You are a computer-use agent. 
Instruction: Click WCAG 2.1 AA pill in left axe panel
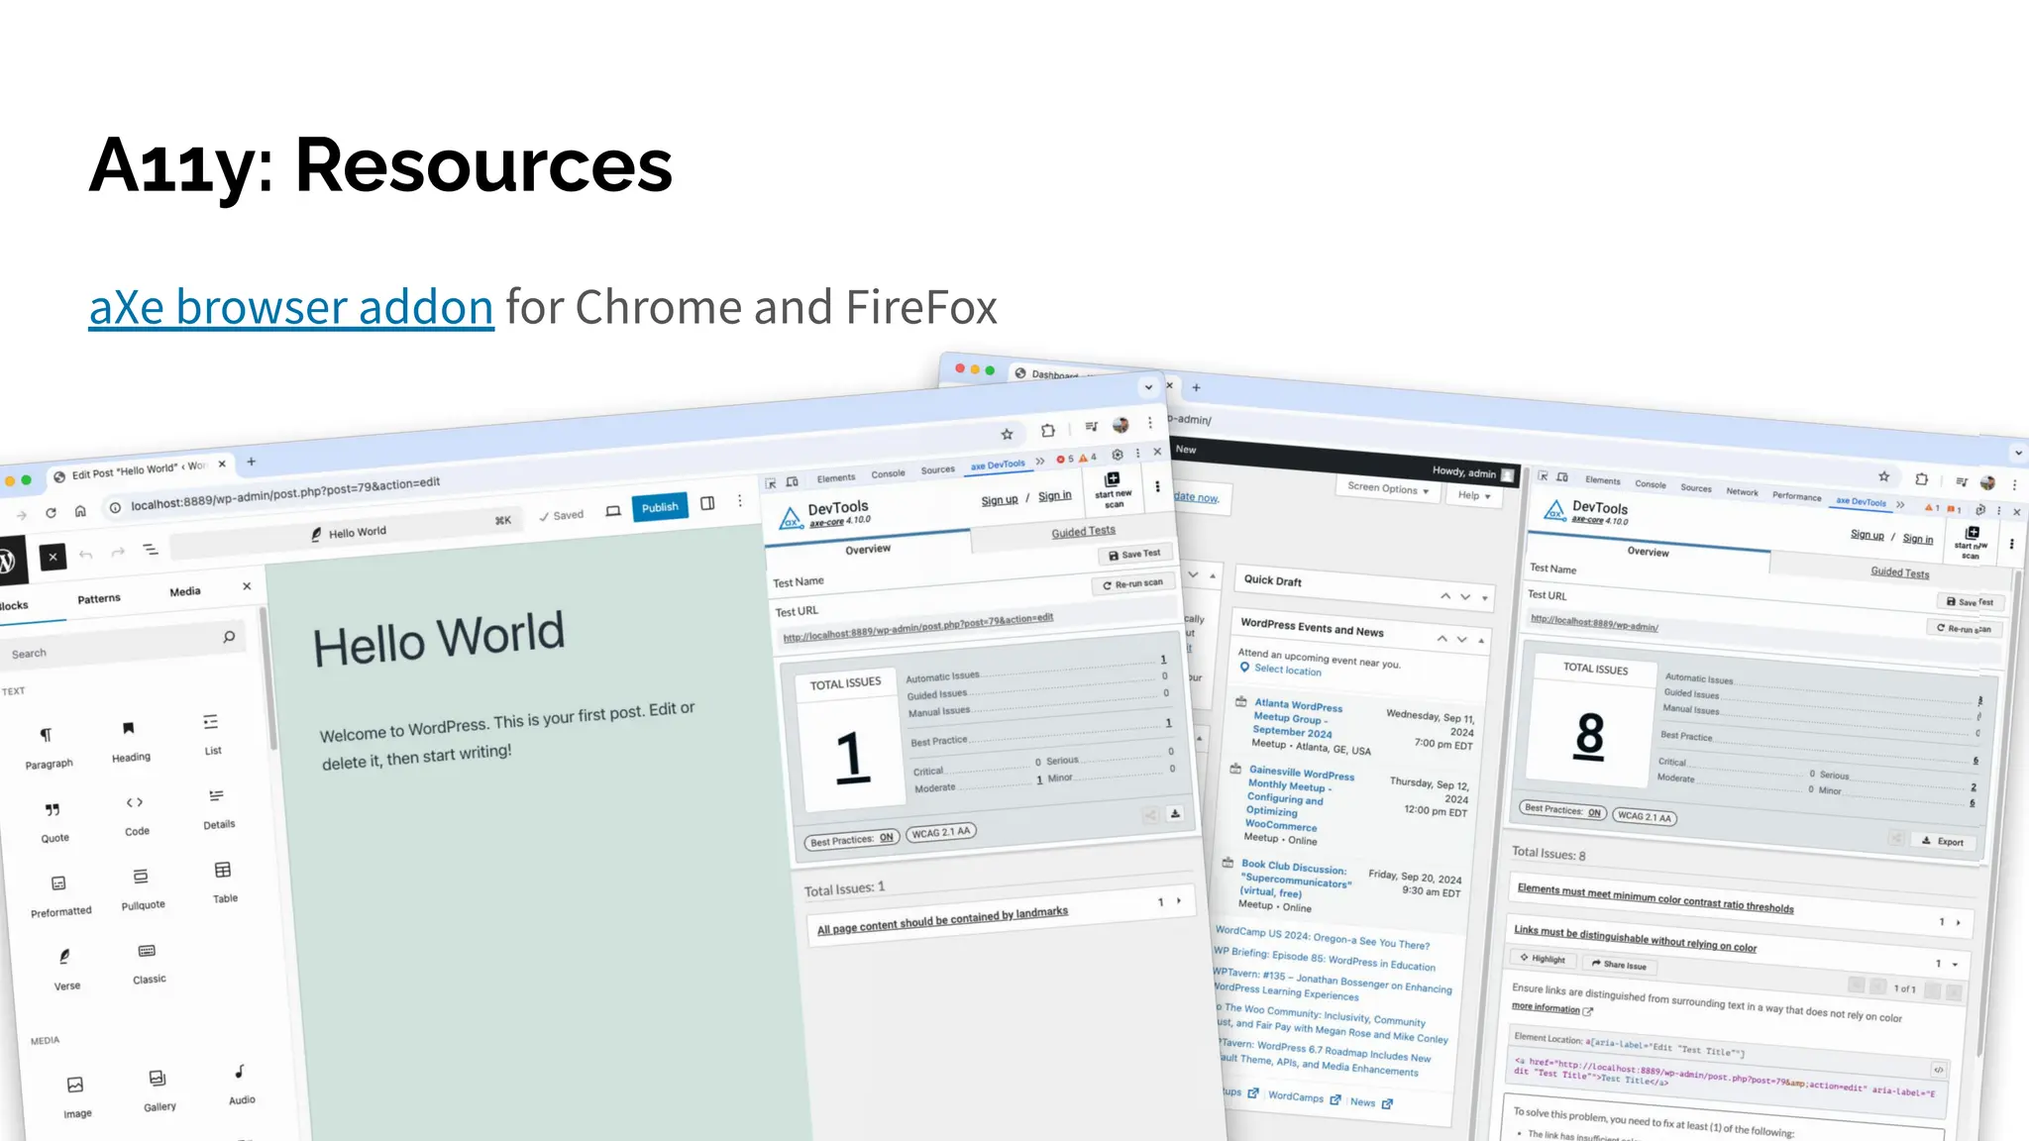click(941, 832)
